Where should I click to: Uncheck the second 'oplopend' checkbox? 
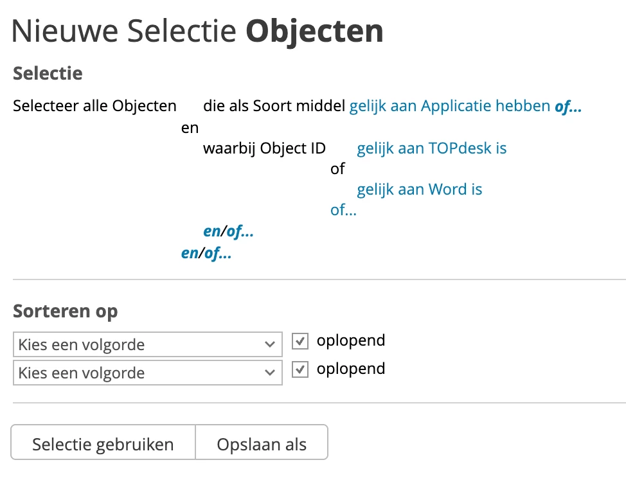pos(300,369)
